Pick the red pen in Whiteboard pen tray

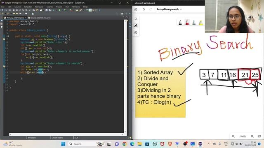(x=187, y=22)
